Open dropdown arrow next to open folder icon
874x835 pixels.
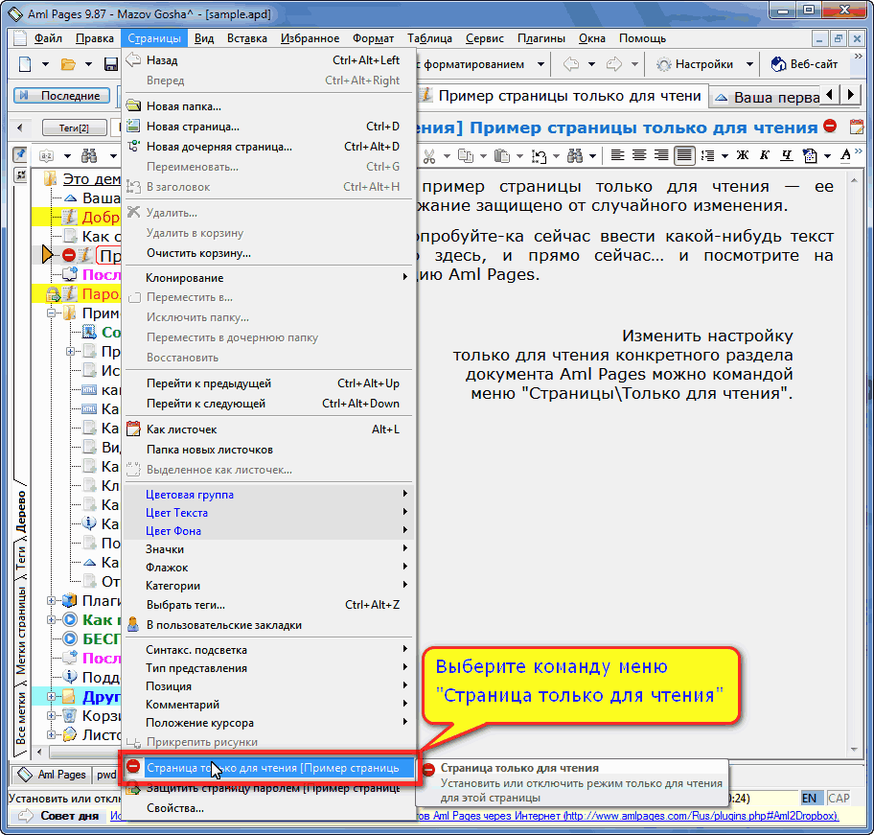pos(88,64)
